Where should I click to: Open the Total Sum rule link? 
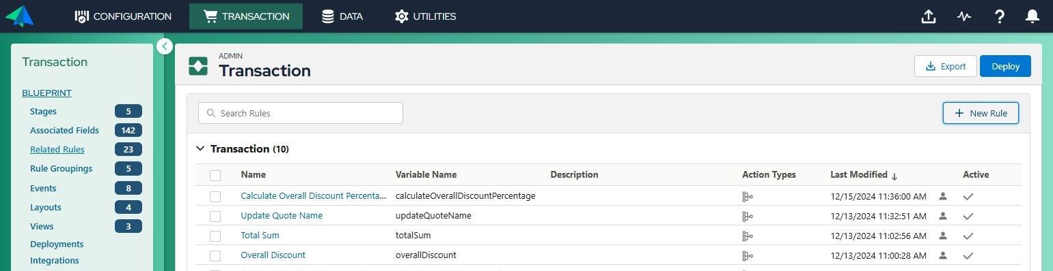(260, 235)
